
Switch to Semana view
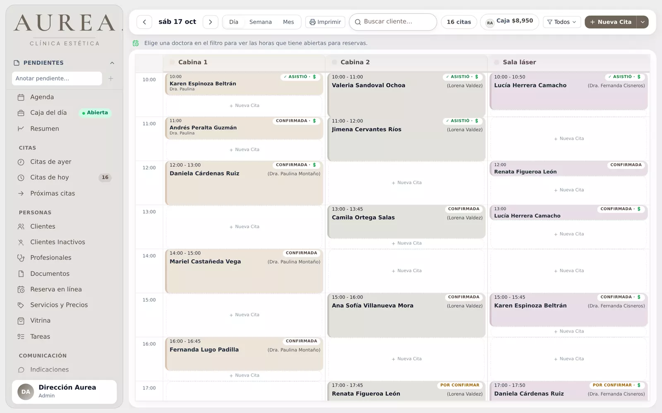[260, 22]
